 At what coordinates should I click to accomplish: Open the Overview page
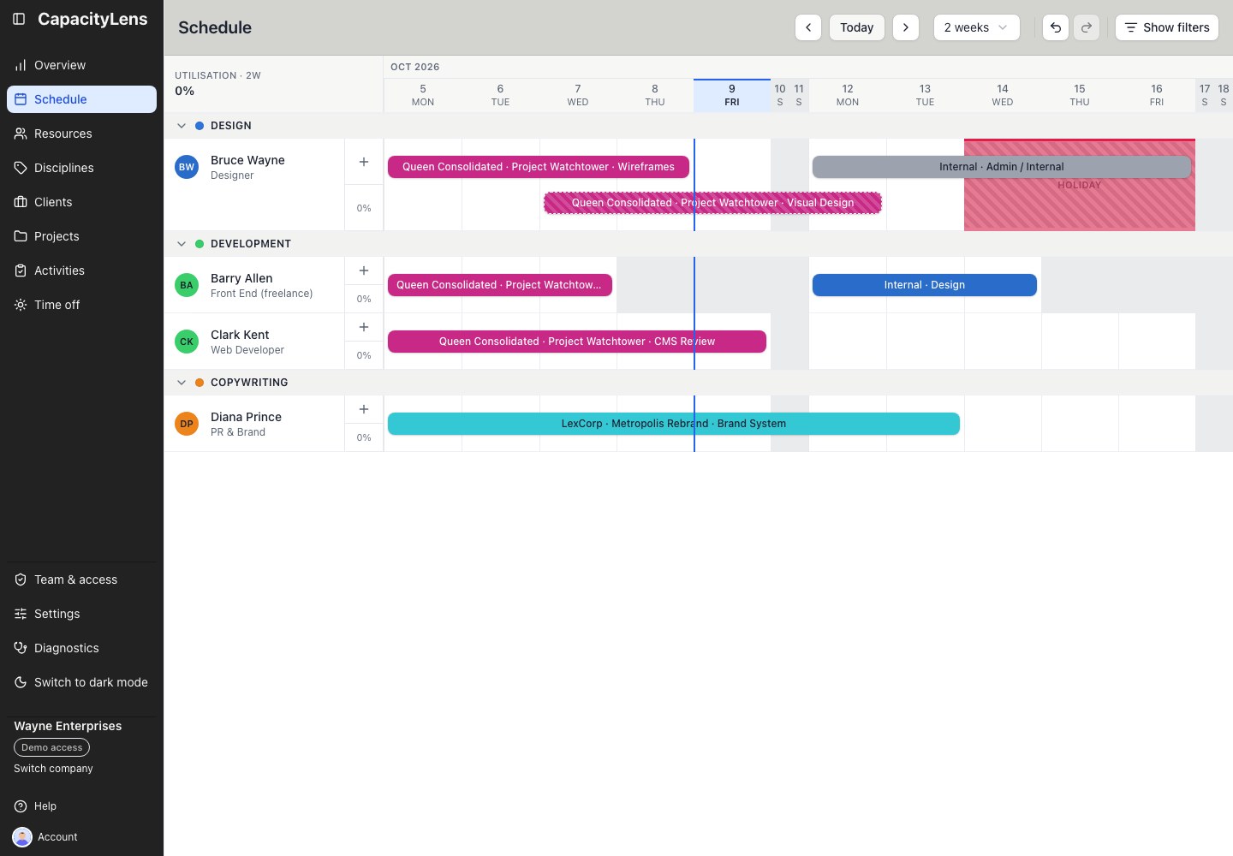click(x=81, y=65)
